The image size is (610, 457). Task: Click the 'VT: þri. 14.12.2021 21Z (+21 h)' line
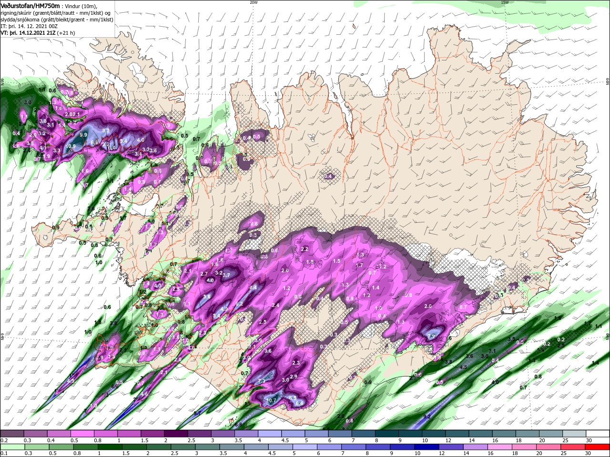[x=37, y=33]
